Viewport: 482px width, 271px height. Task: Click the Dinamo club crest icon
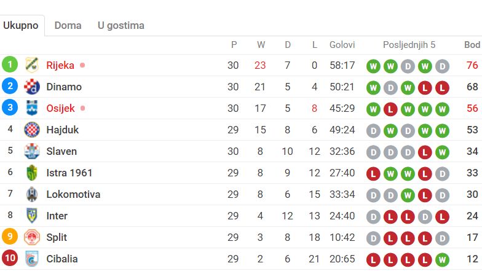pyautogui.click(x=31, y=87)
